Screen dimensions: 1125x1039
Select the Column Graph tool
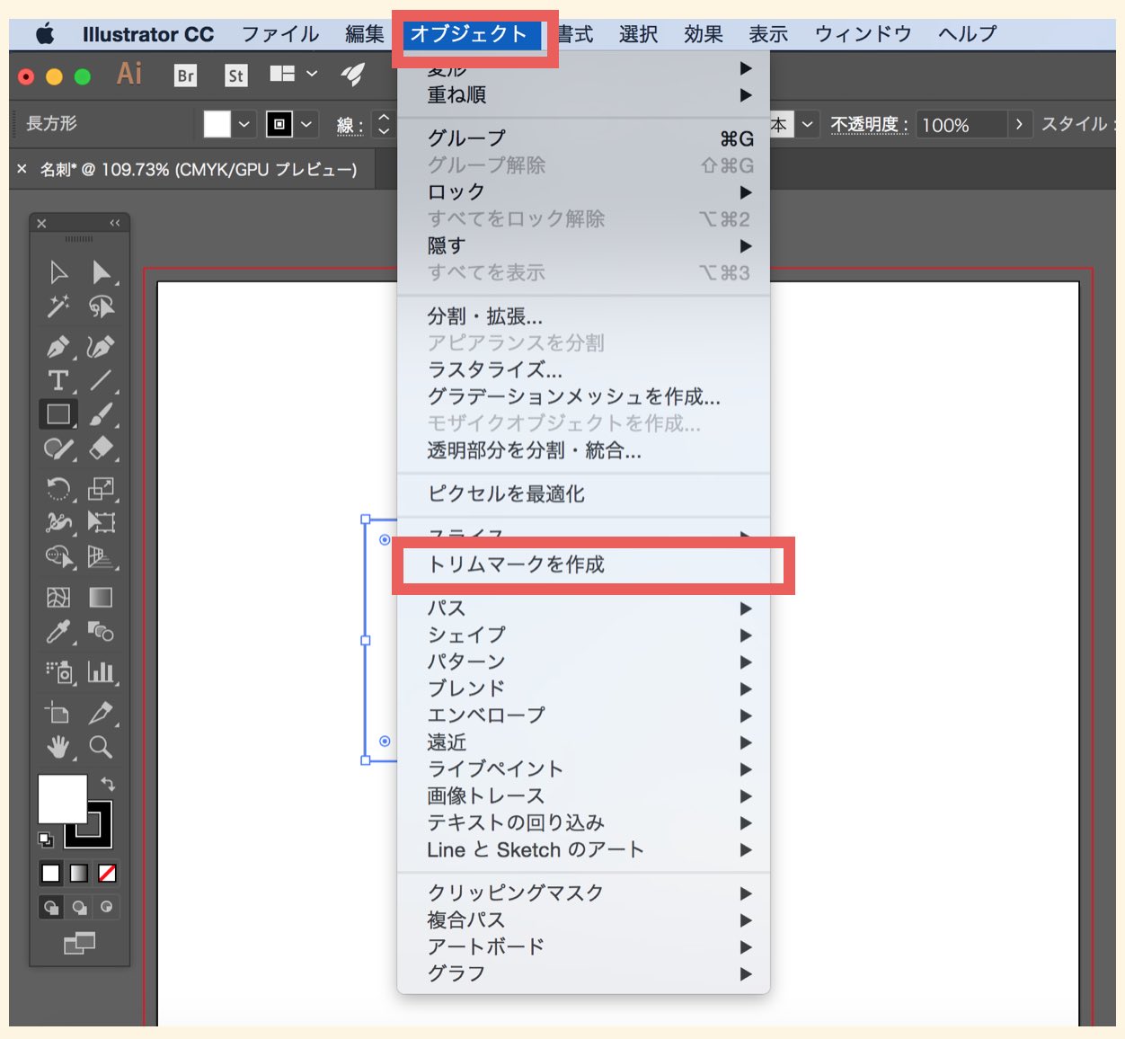[x=101, y=671]
